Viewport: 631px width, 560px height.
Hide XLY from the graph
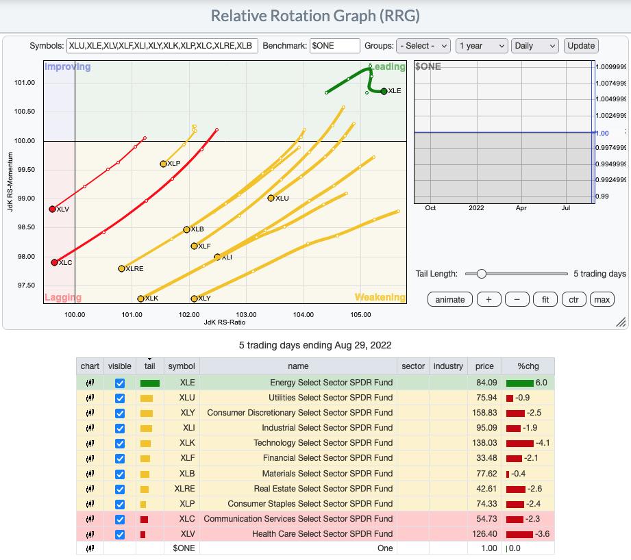tap(119, 413)
